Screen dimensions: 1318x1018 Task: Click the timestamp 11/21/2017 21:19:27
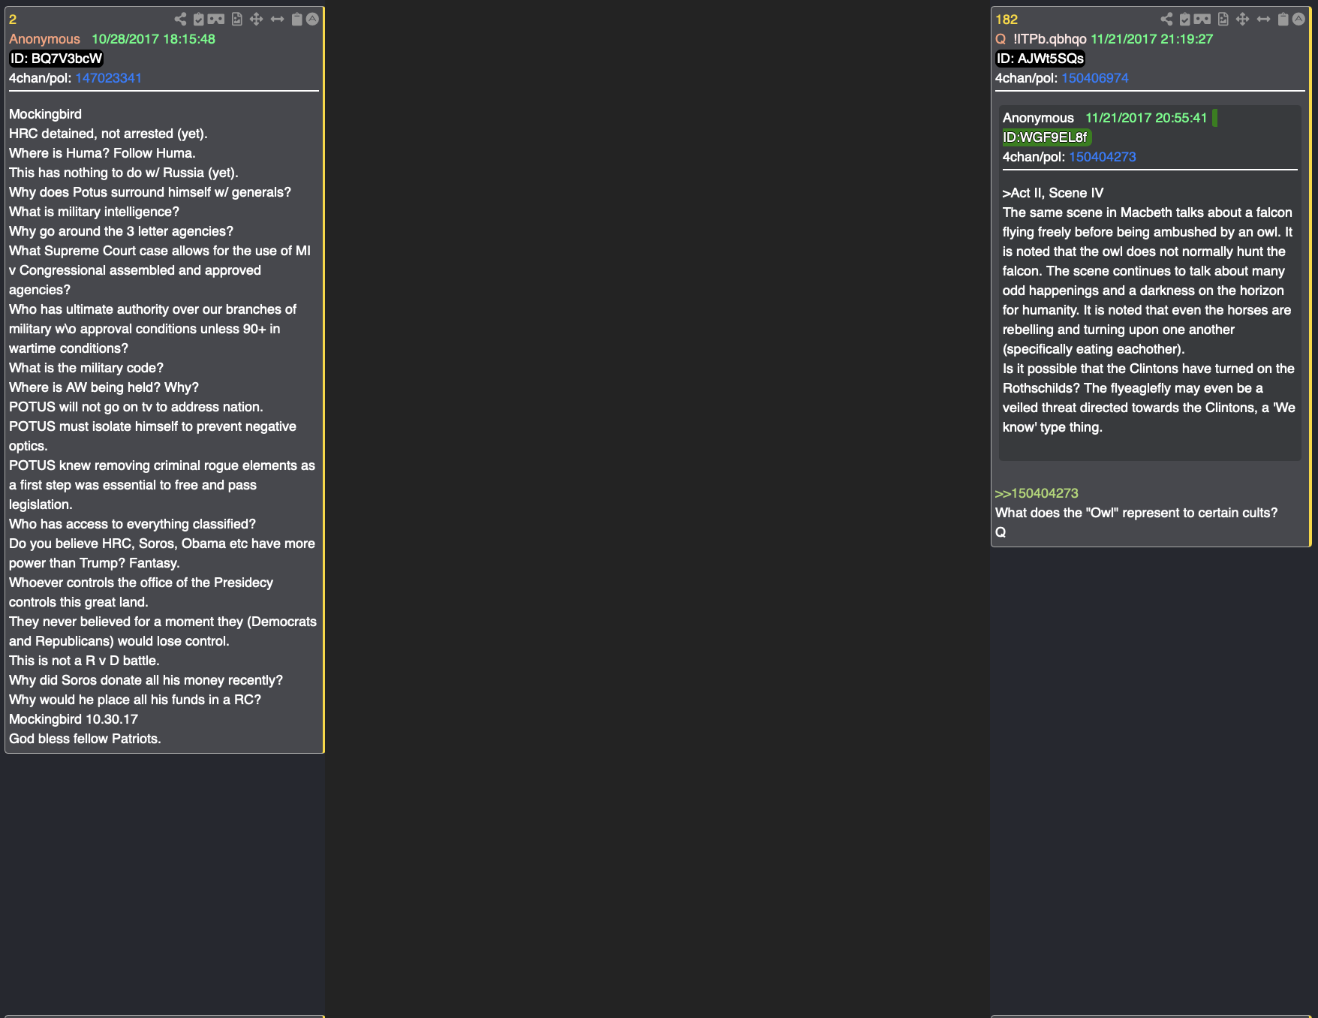pos(1151,39)
